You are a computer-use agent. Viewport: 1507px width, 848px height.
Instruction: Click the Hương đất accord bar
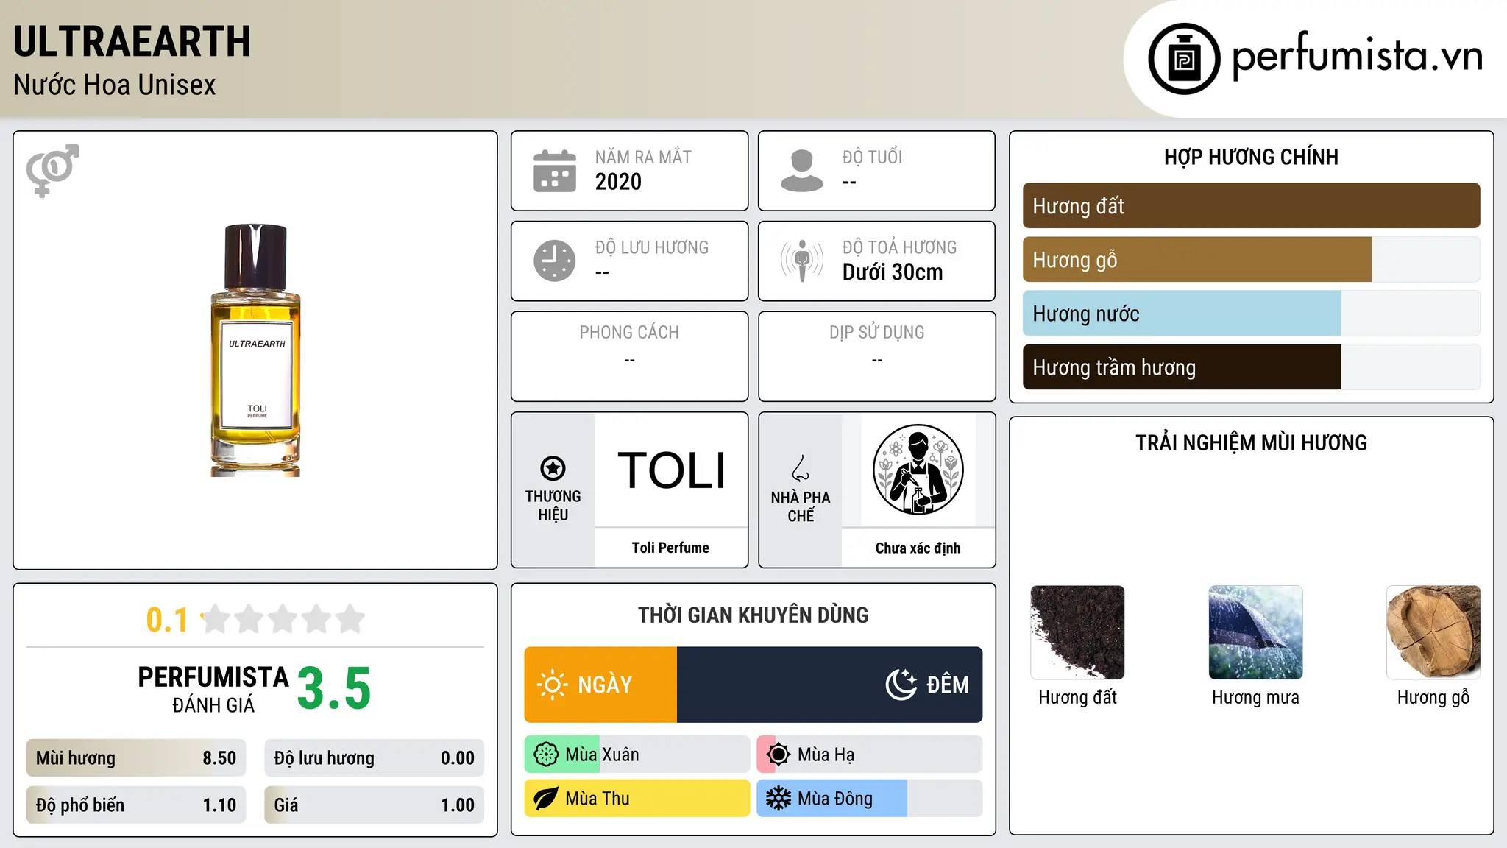coord(1251,205)
